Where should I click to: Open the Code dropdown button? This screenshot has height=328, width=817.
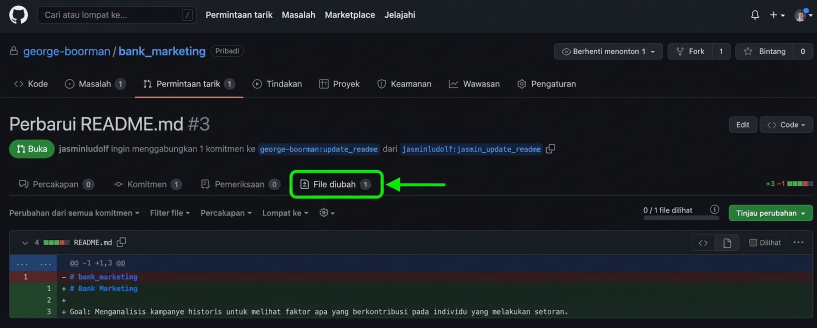pyautogui.click(x=786, y=124)
